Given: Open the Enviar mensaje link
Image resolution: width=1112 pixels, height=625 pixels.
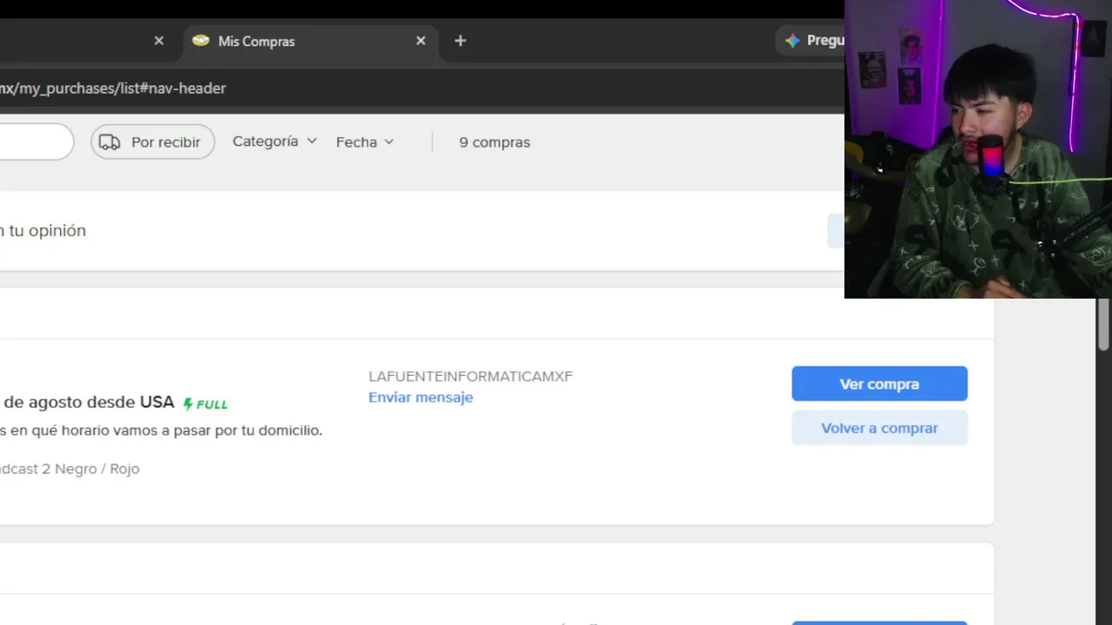Looking at the screenshot, I should pyautogui.click(x=420, y=398).
